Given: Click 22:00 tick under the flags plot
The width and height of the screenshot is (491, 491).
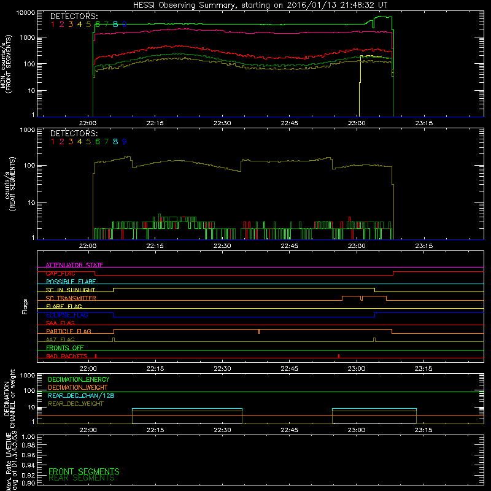Looking at the screenshot, I should coord(88,369).
